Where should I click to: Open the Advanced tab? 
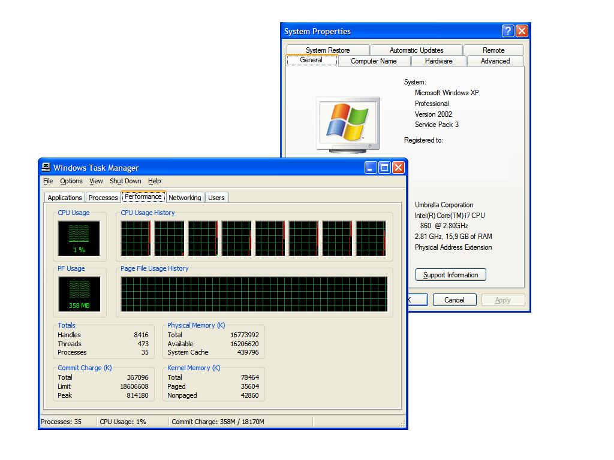pos(495,61)
